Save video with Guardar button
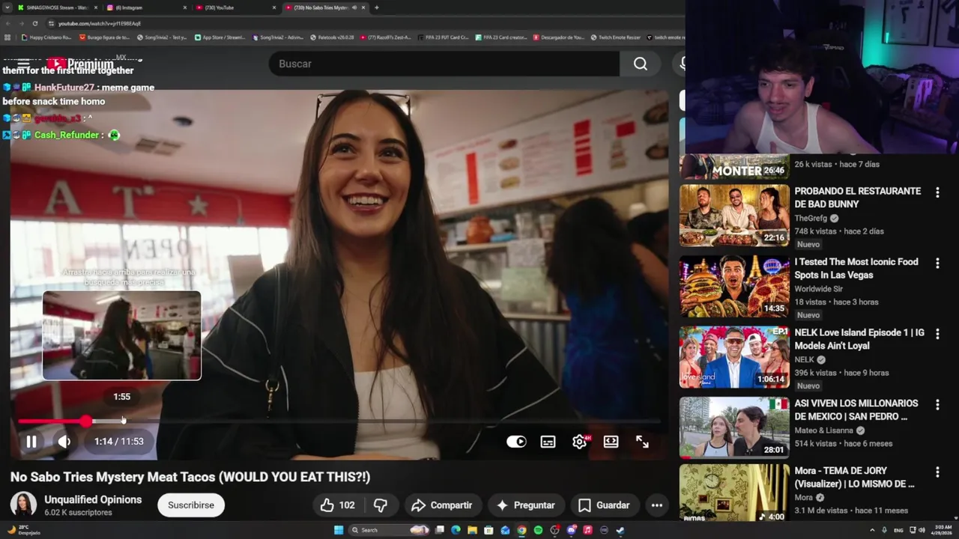The height and width of the screenshot is (539, 959). pos(604,505)
